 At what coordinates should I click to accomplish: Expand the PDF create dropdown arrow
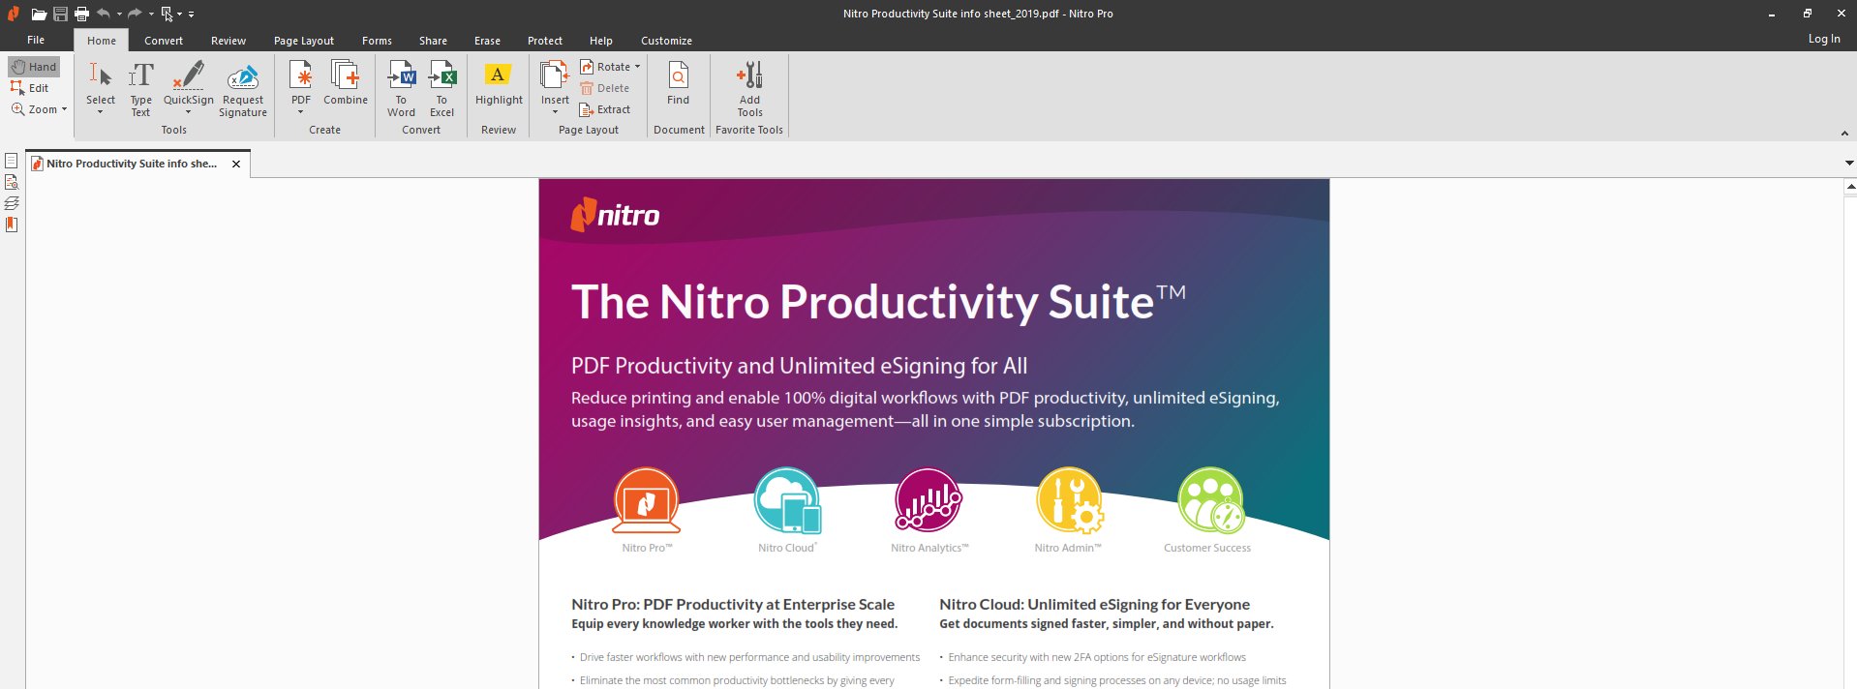click(x=301, y=112)
